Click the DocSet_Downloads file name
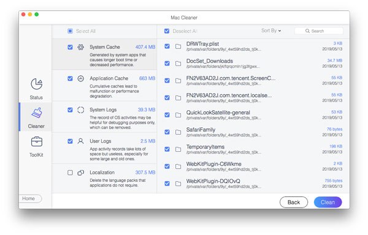Image resolution: width=368 pixels, height=235 pixels. click(x=210, y=61)
